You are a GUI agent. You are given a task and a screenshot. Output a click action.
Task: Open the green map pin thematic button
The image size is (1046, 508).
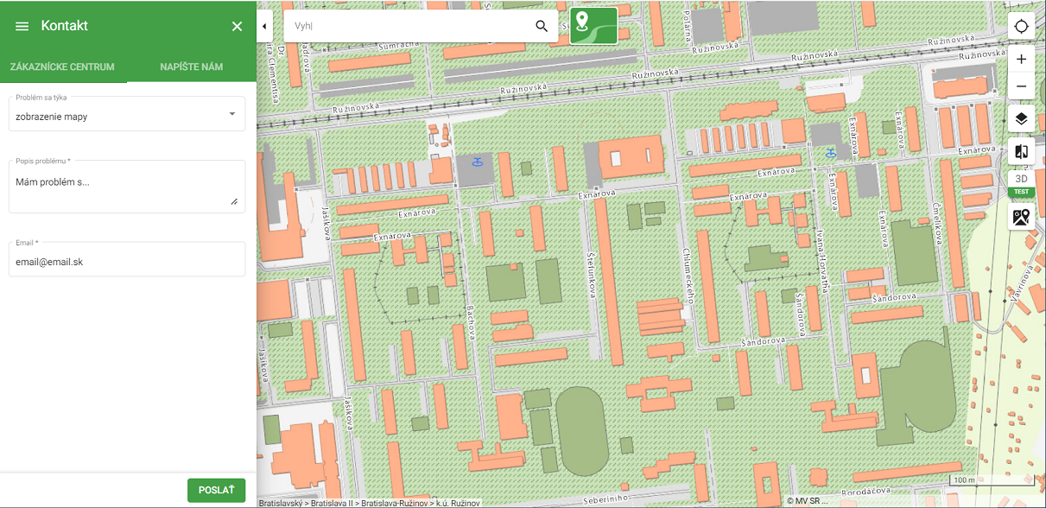point(593,26)
